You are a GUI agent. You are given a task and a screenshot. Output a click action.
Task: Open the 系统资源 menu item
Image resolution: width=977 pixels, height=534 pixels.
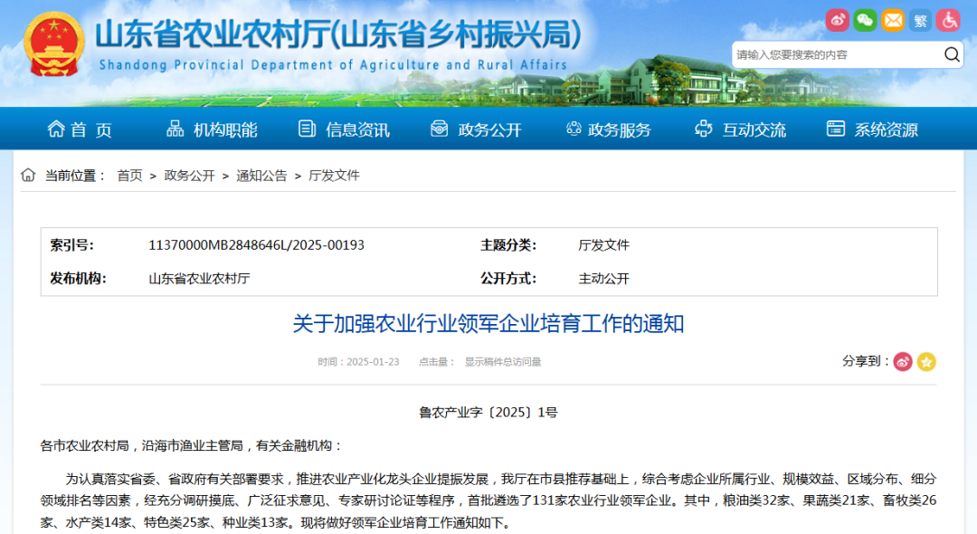(885, 129)
